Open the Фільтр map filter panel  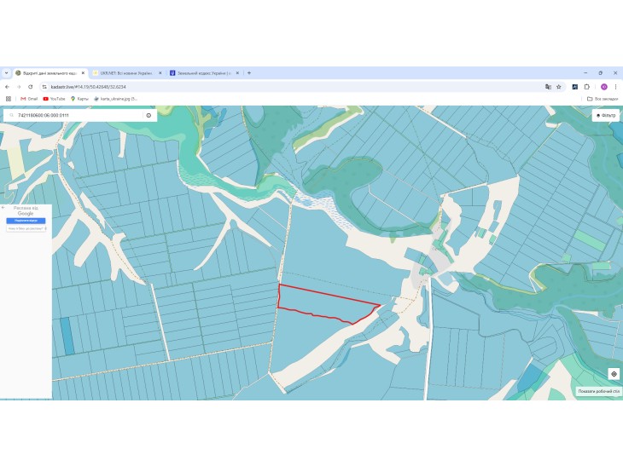(606, 115)
